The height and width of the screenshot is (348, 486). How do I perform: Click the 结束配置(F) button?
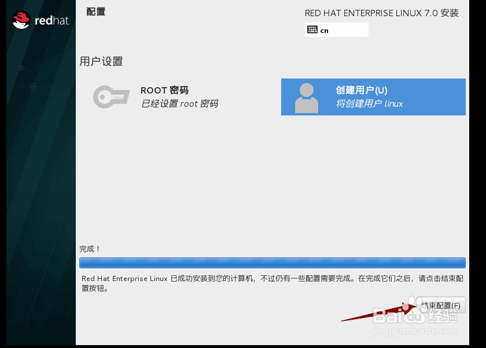440,305
